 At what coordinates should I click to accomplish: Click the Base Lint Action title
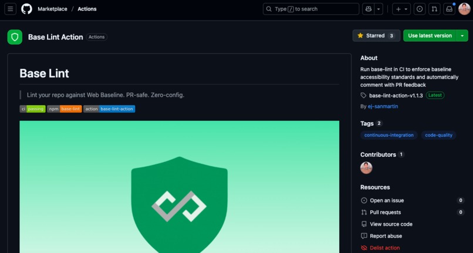(56, 37)
